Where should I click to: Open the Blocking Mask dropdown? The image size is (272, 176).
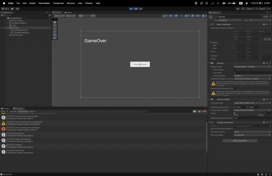pyautogui.click(x=252, y=135)
